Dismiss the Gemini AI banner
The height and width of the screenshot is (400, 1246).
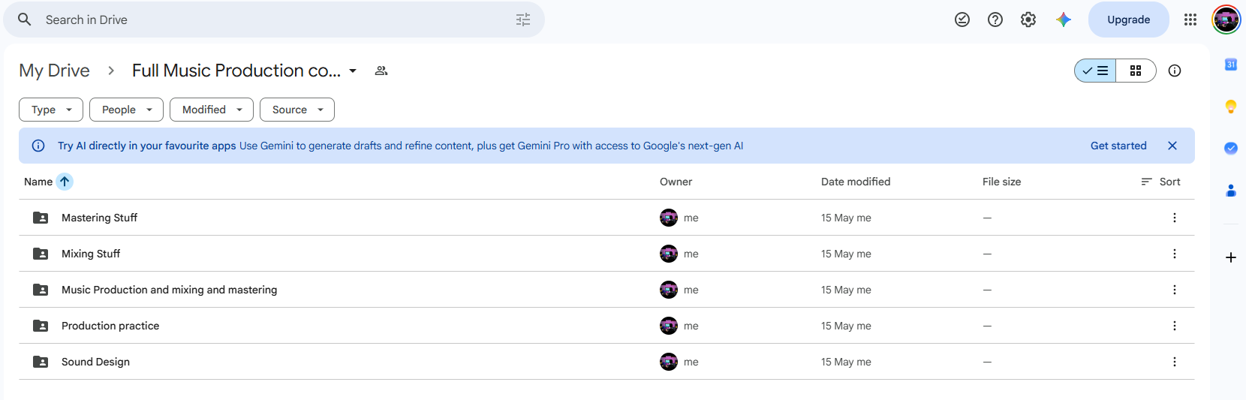[x=1172, y=146]
